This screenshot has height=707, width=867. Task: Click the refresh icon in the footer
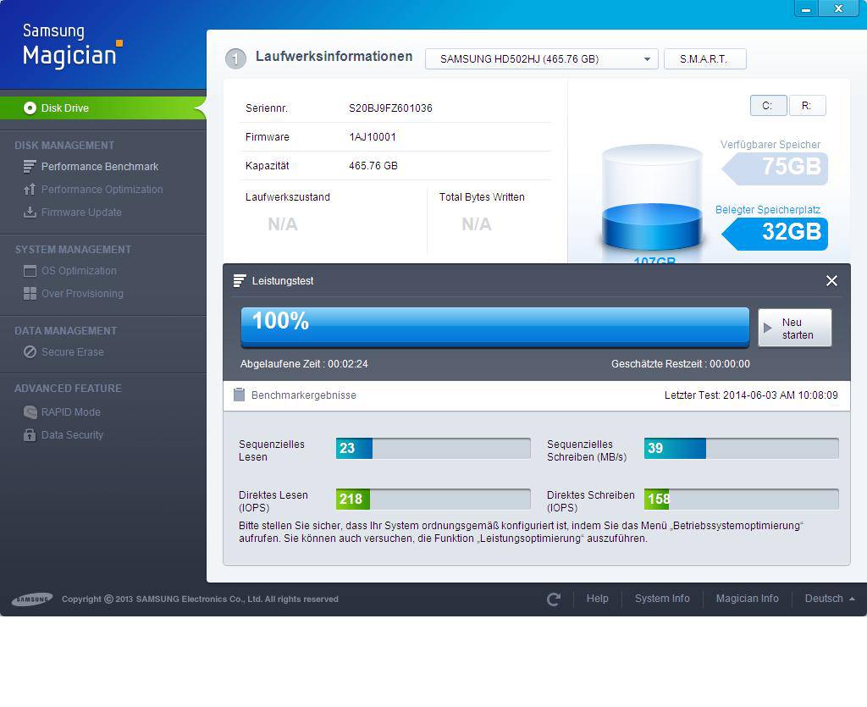pyautogui.click(x=554, y=599)
